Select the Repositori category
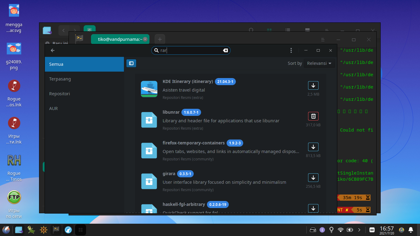Viewport: 420px width, 236px height. click(84, 94)
